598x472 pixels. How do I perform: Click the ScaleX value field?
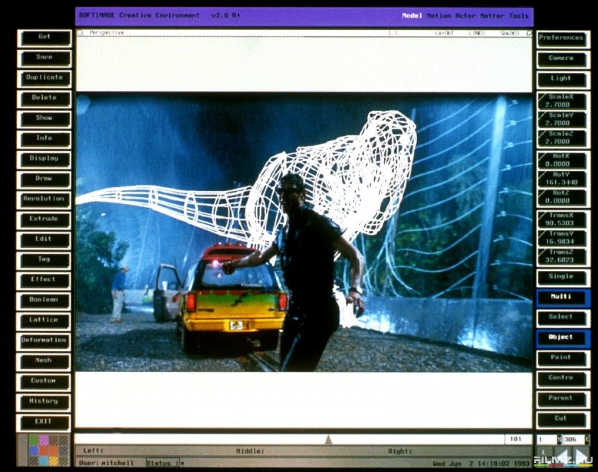point(563,101)
